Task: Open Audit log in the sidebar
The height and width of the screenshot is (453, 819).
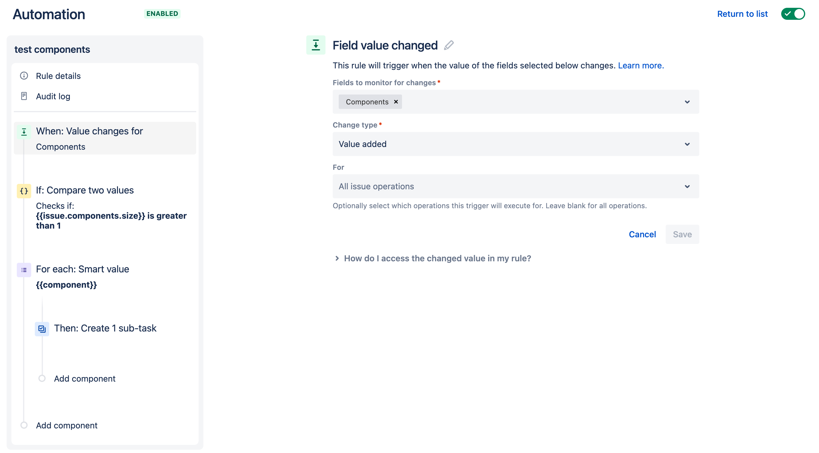Action: tap(53, 96)
